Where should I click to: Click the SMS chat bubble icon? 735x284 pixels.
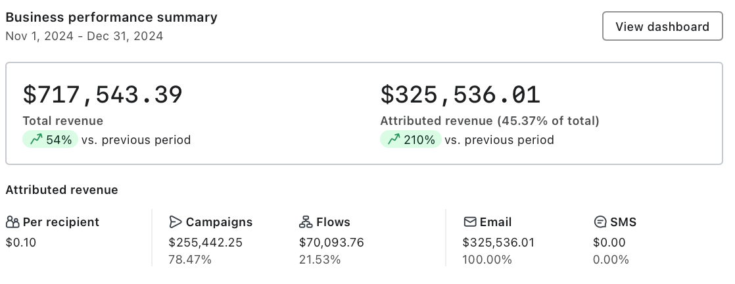(x=600, y=222)
